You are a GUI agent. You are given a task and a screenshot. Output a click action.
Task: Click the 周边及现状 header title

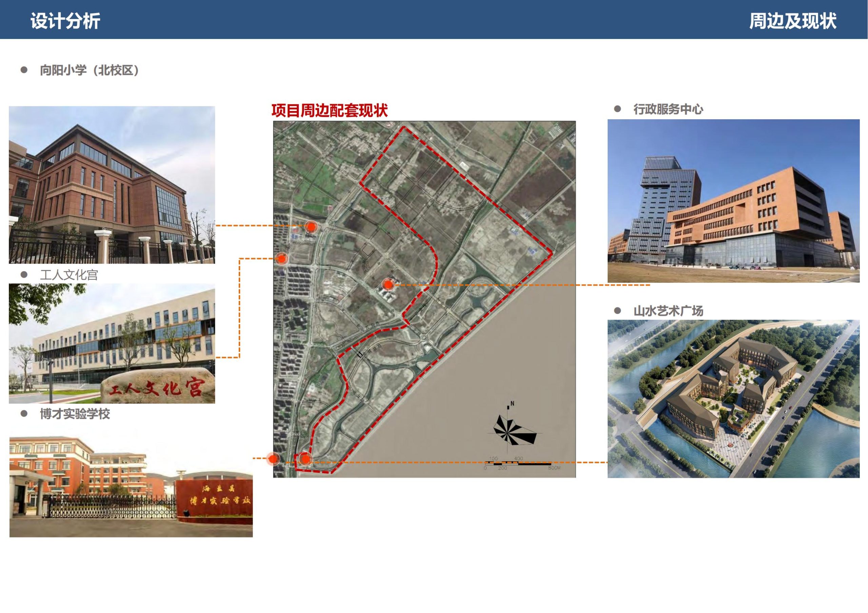click(x=792, y=21)
